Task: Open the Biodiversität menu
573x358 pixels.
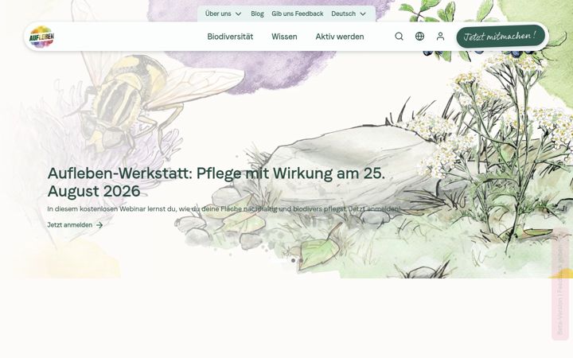Action: 230,37
